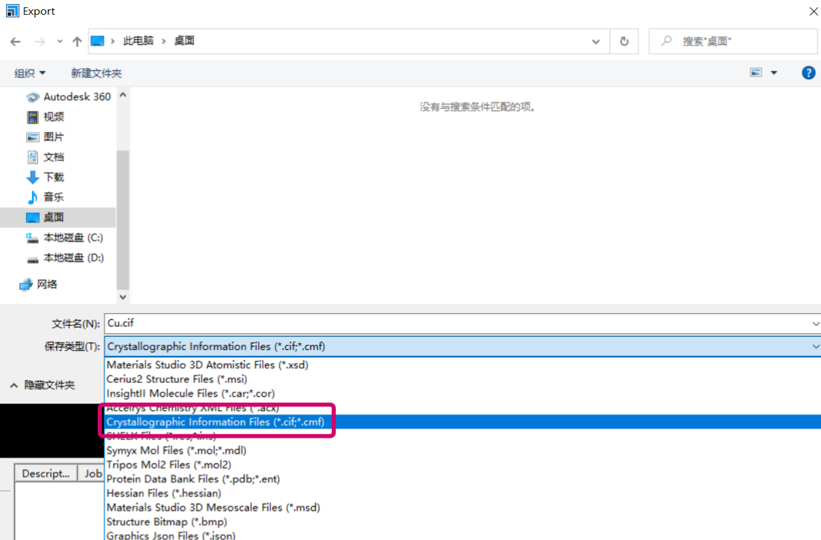Click the 文件名 field containing Cu.cif
The image size is (821, 540).
click(x=457, y=323)
